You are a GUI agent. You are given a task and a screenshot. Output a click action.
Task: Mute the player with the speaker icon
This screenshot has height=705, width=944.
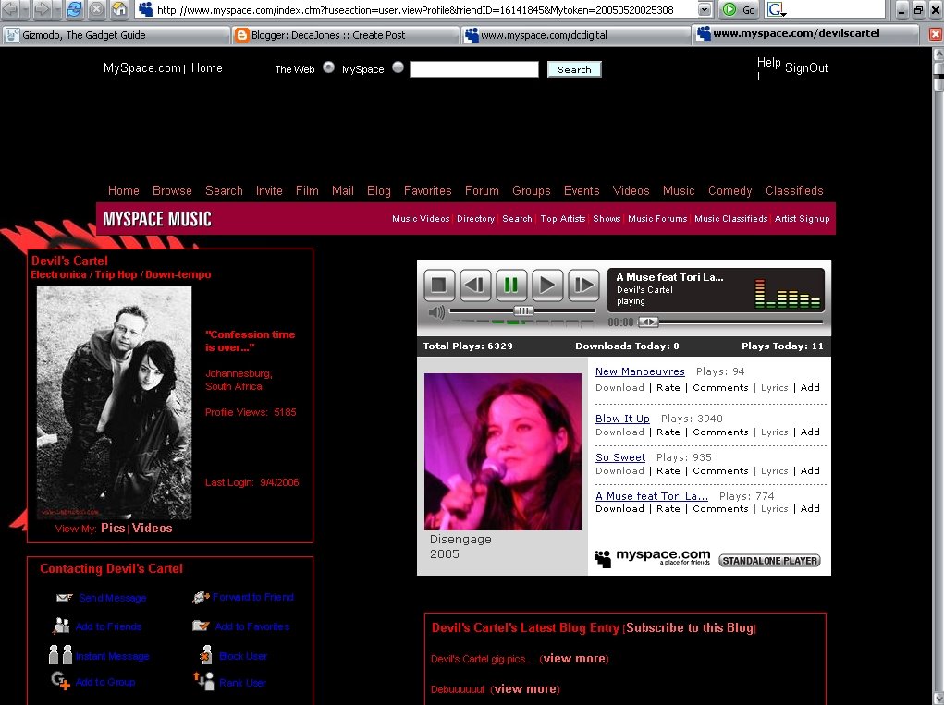click(x=436, y=311)
